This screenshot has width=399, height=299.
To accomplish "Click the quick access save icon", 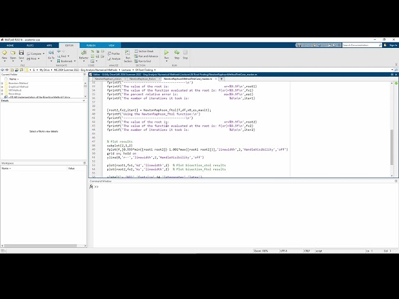I will (x=299, y=45).
